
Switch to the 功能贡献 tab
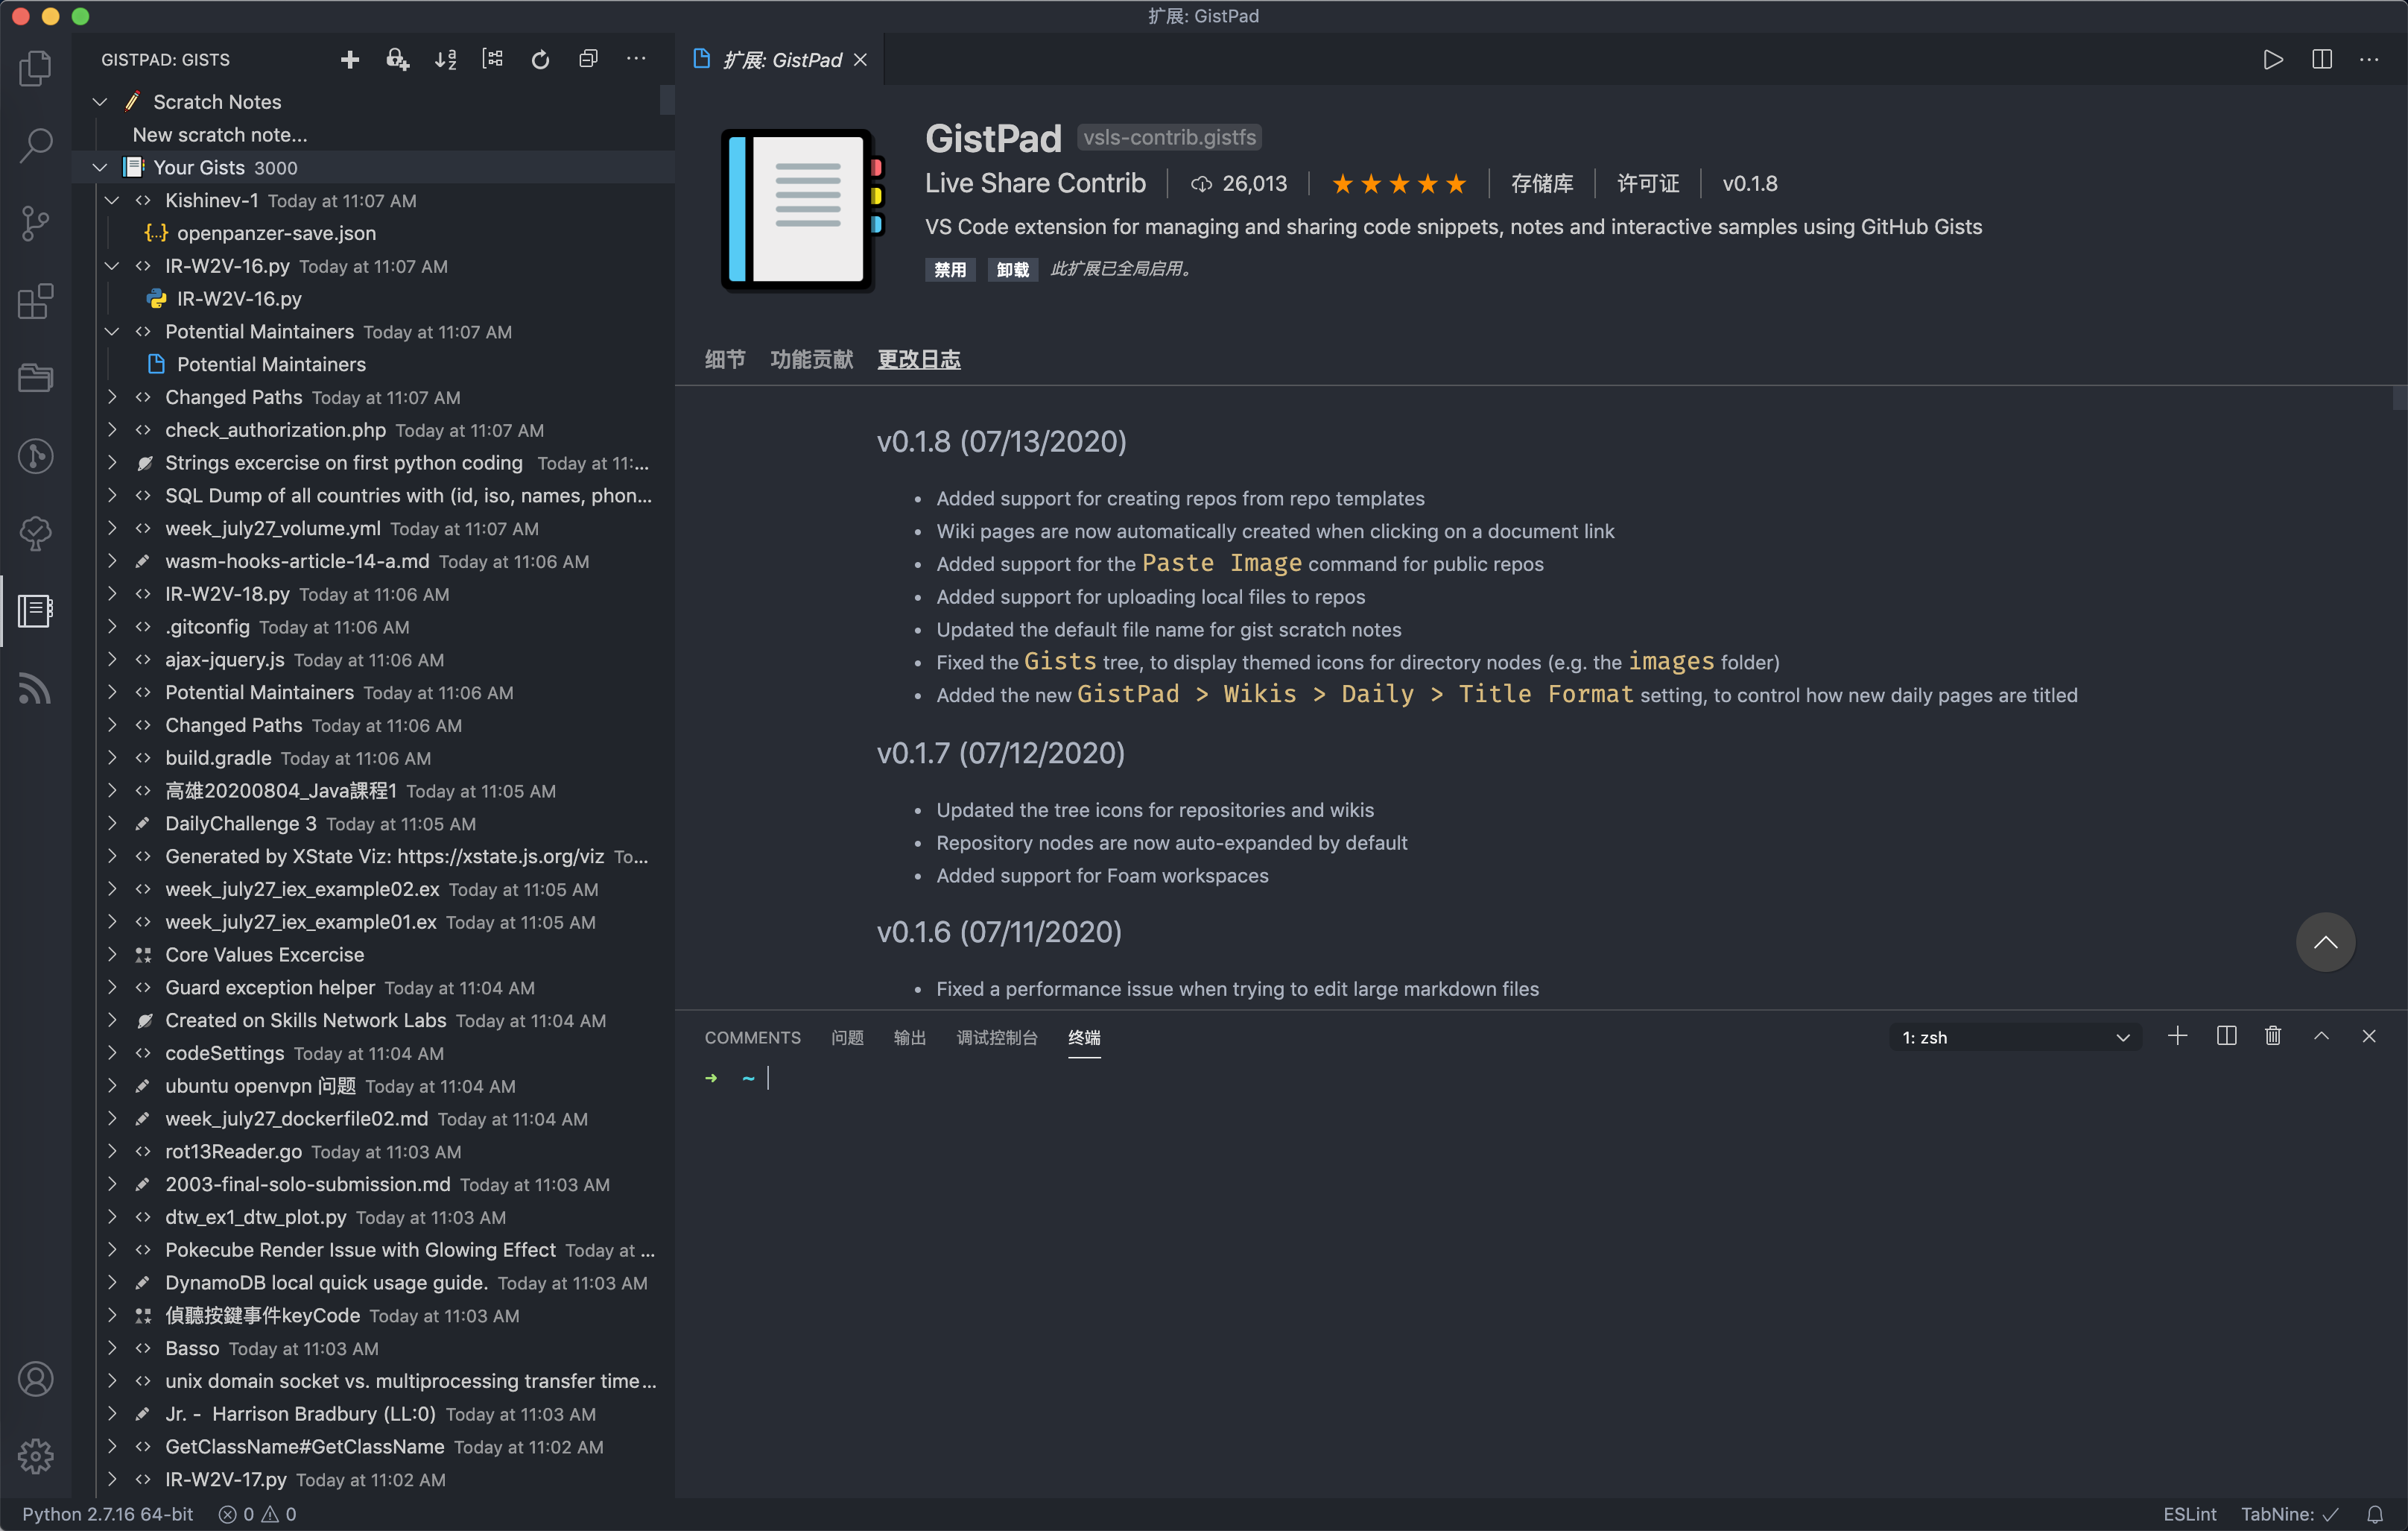point(811,359)
